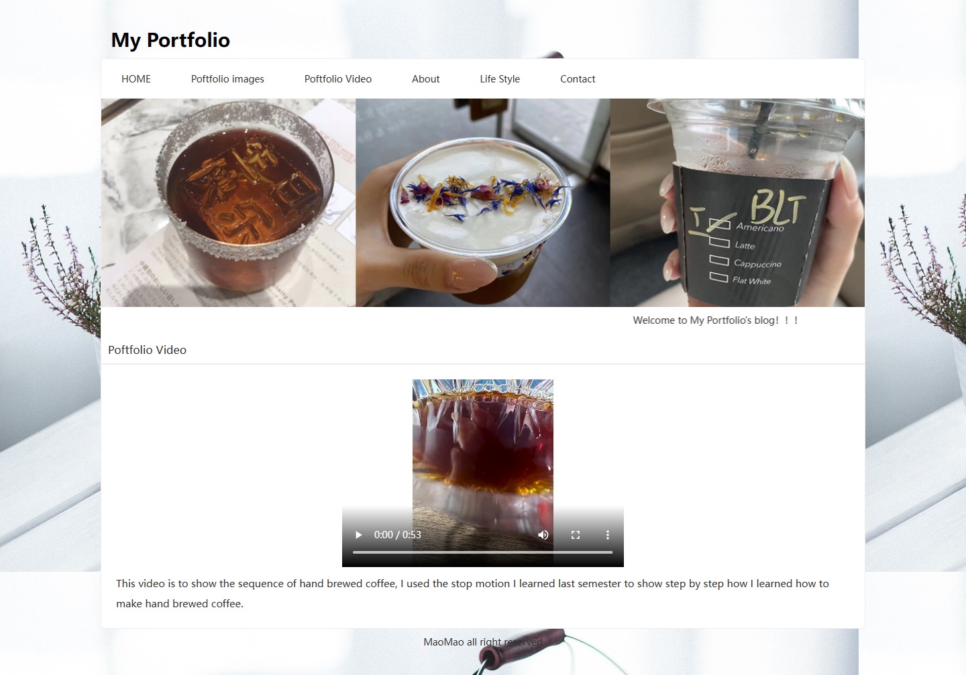
Task: Click the Poftfolio Video section heading
Action: click(x=147, y=350)
